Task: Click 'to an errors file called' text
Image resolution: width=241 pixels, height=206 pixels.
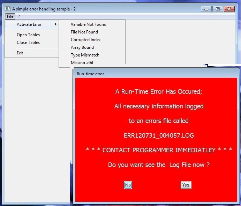Action: click(159, 121)
